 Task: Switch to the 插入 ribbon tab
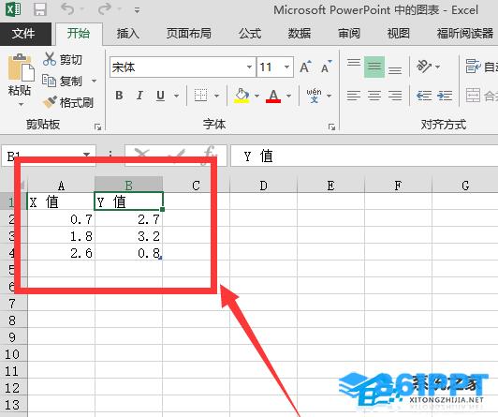pyautogui.click(x=127, y=34)
